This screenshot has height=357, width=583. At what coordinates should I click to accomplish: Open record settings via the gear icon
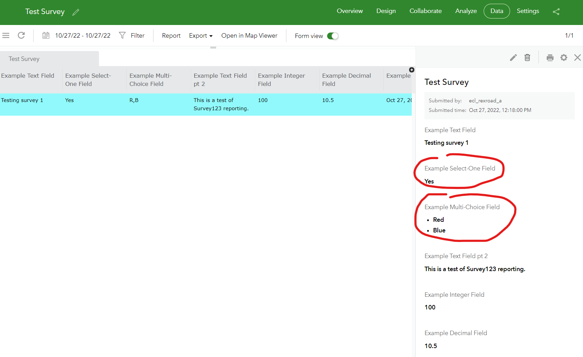point(564,58)
